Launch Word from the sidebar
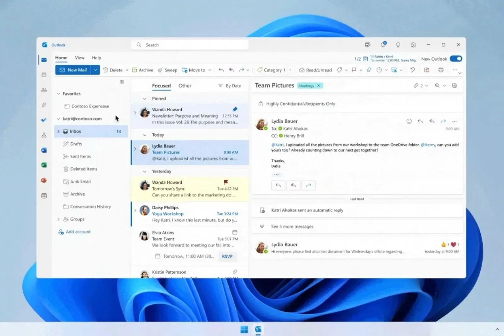 click(44, 150)
